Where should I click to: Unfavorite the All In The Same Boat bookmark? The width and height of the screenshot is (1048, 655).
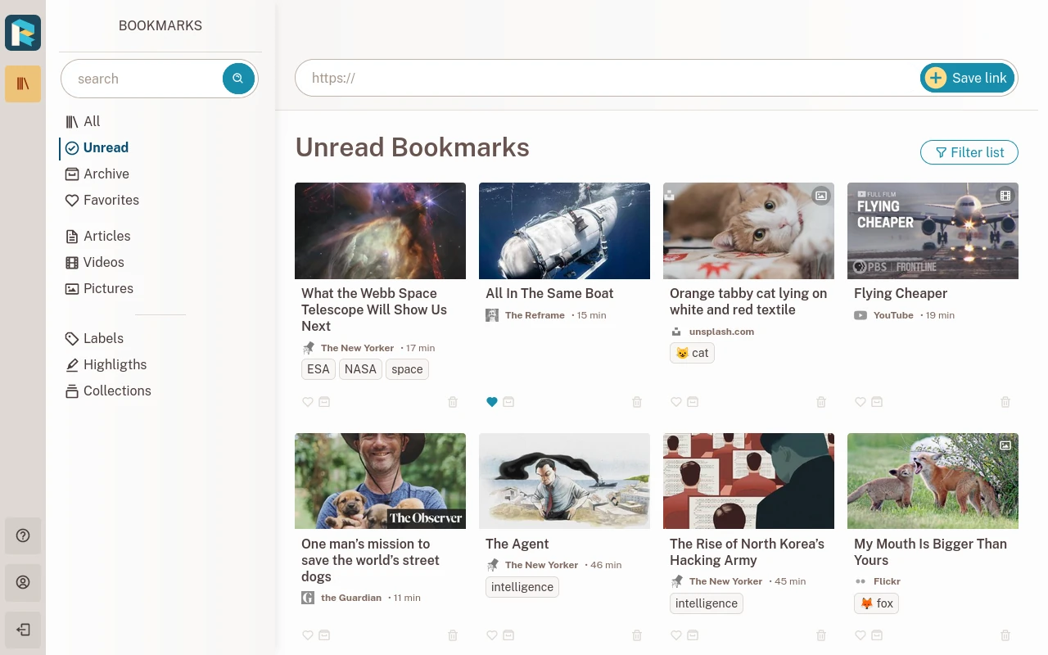[x=492, y=402]
